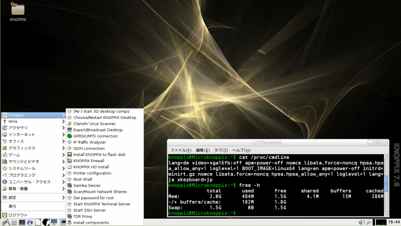The width and height of the screenshot is (401, 226).
Task: Select the Knoppix menu category
Action: click(33, 115)
